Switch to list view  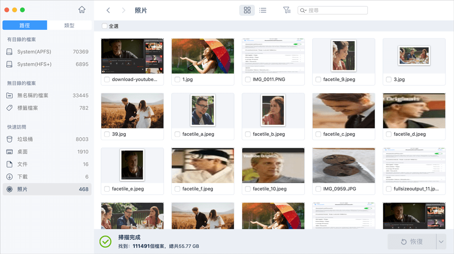coord(262,10)
